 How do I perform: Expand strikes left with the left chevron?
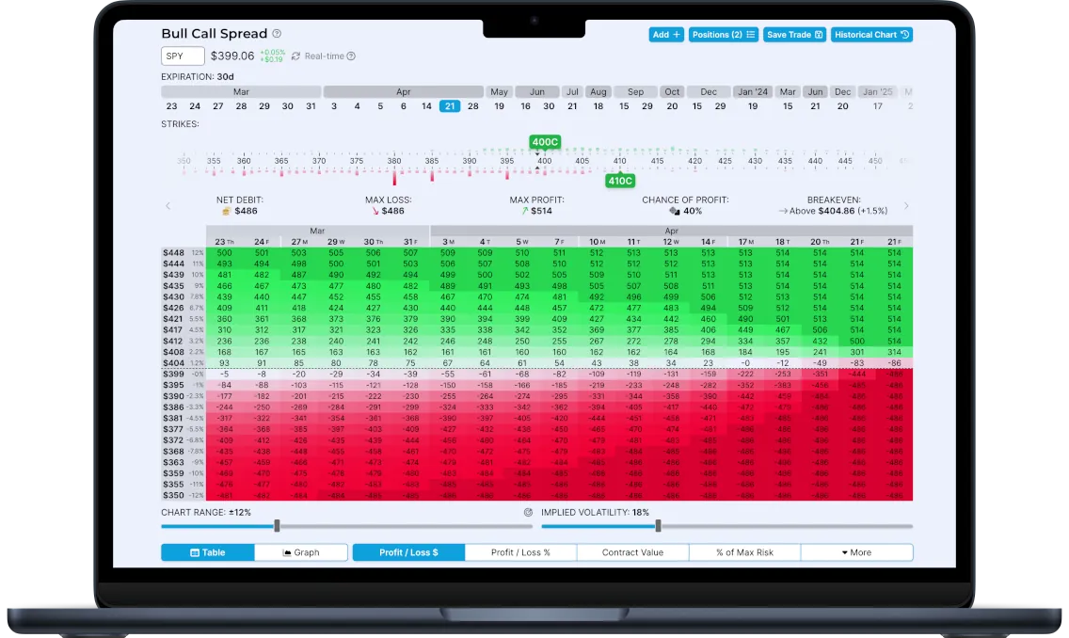pyautogui.click(x=168, y=205)
